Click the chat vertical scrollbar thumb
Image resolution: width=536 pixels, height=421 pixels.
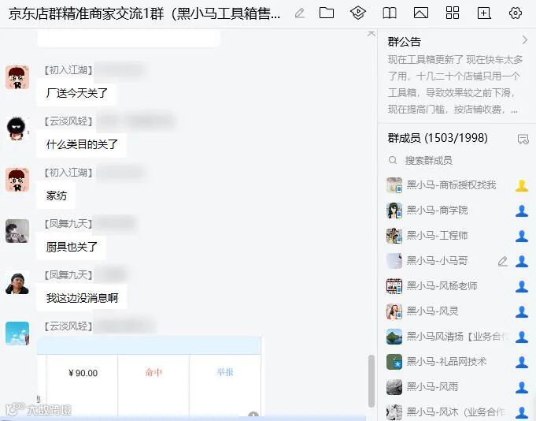click(x=372, y=381)
